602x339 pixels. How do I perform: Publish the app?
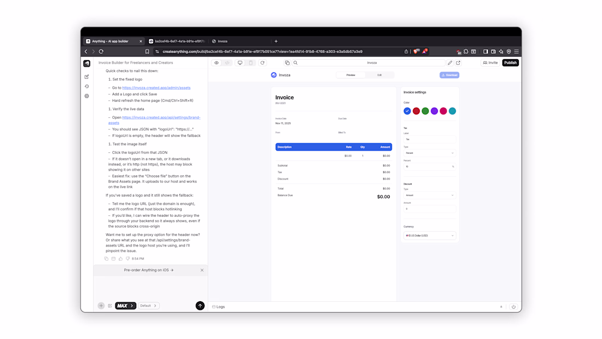[x=510, y=62]
